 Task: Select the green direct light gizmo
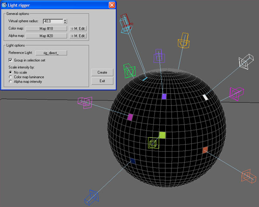click(x=129, y=71)
